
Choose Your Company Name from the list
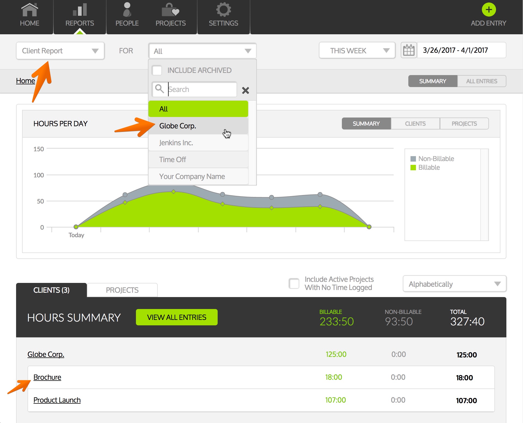pyautogui.click(x=198, y=176)
